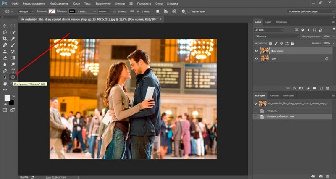Screen dimensions: 336x179
Task: Select the Path Selection arrow tool
Action: 5,77
